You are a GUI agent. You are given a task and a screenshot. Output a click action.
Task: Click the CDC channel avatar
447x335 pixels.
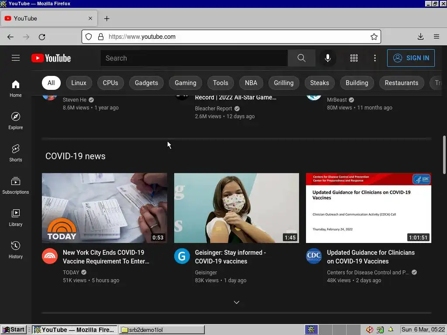[x=313, y=256]
